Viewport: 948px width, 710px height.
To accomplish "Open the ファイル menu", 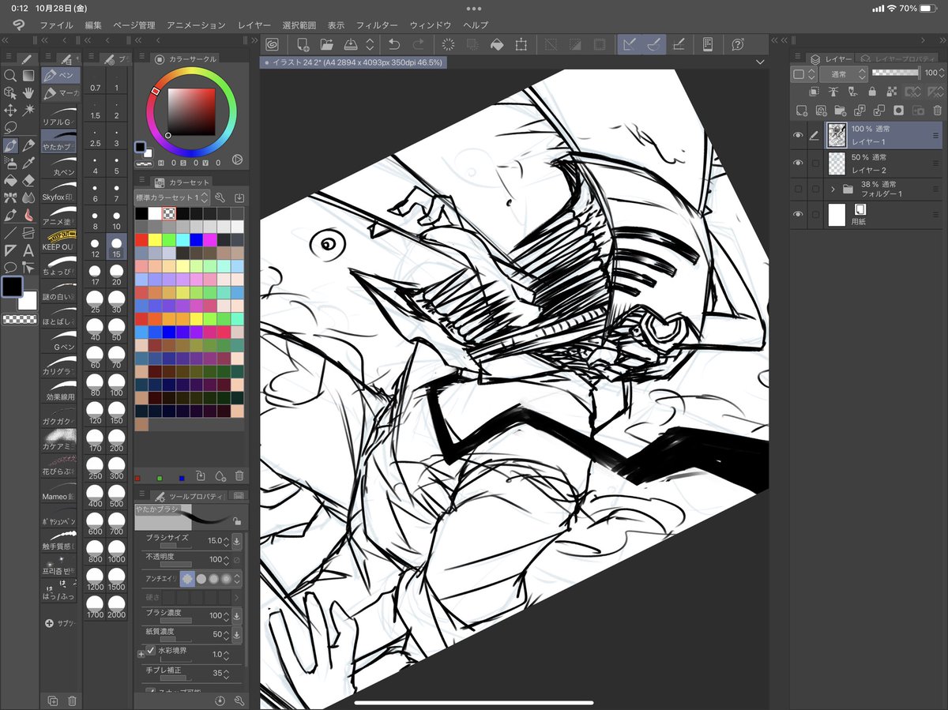I will tap(56, 25).
